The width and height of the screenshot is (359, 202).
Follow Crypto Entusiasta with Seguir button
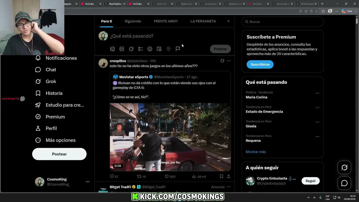tap(310, 181)
